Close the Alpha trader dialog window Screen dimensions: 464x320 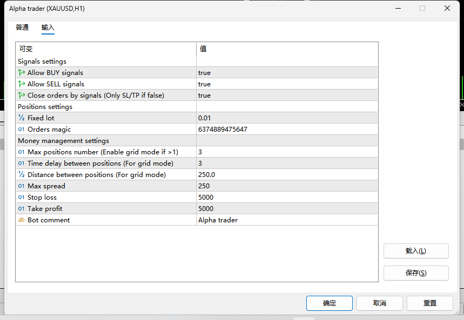[447, 8]
